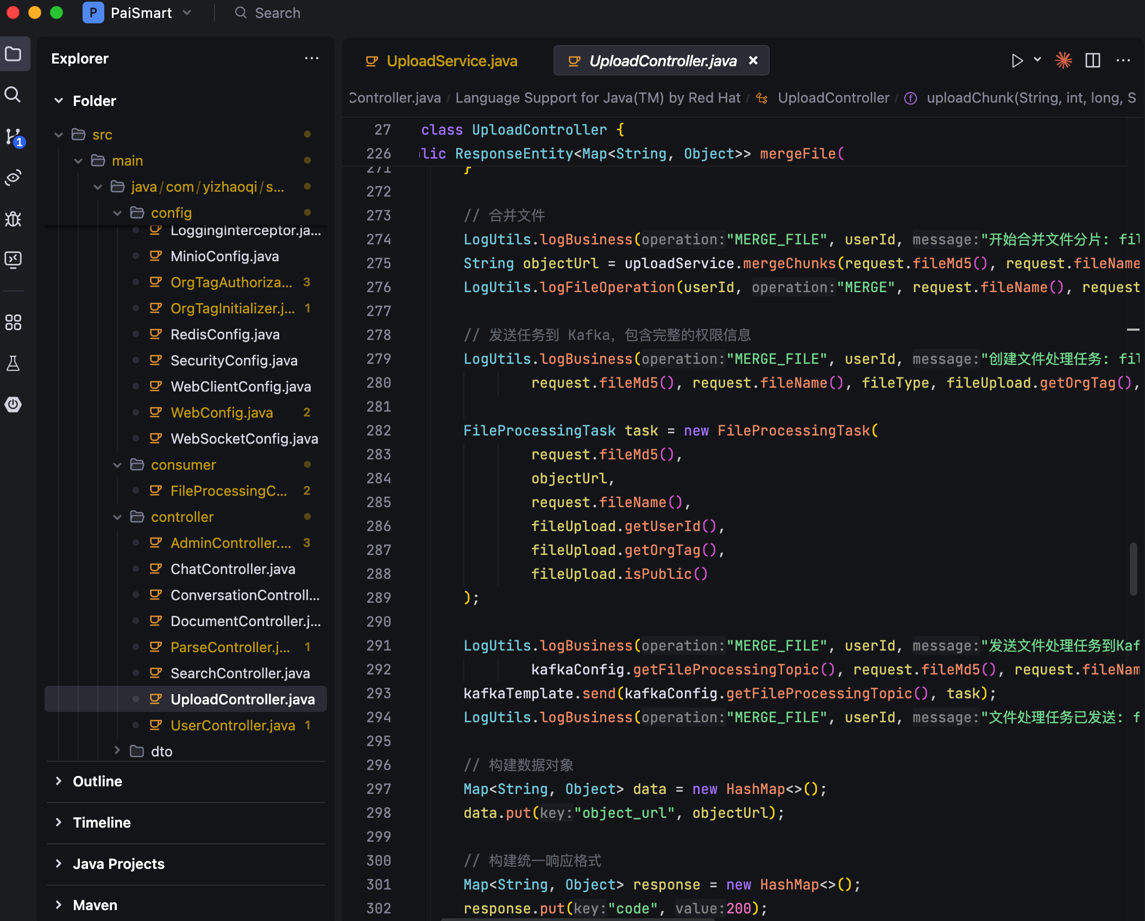Open the Testing flask icon
Screen dimensions: 1145x921
13,363
